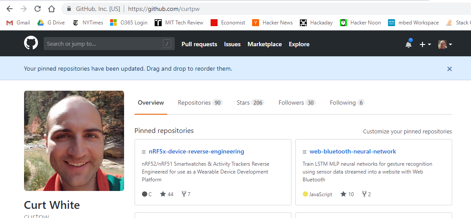Click the 2 forks link on web-bluetooth card
The width and height of the screenshot is (471, 218).
(x=366, y=194)
